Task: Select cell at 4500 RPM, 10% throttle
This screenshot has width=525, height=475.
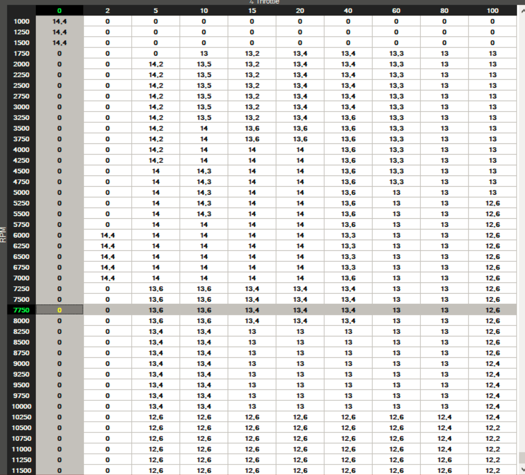Action: point(204,171)
